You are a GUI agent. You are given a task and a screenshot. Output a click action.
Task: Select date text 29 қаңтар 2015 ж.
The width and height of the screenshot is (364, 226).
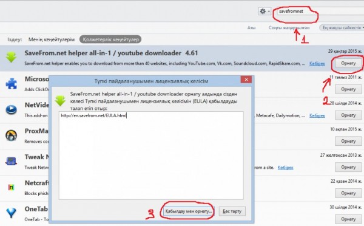coord(345,51)
